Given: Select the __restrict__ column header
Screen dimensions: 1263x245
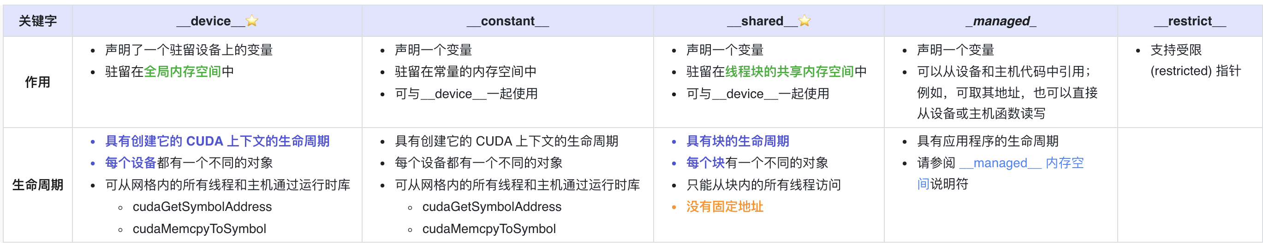Looking at the screenshot, I should pyautogui.click(x=1190, y=21).
